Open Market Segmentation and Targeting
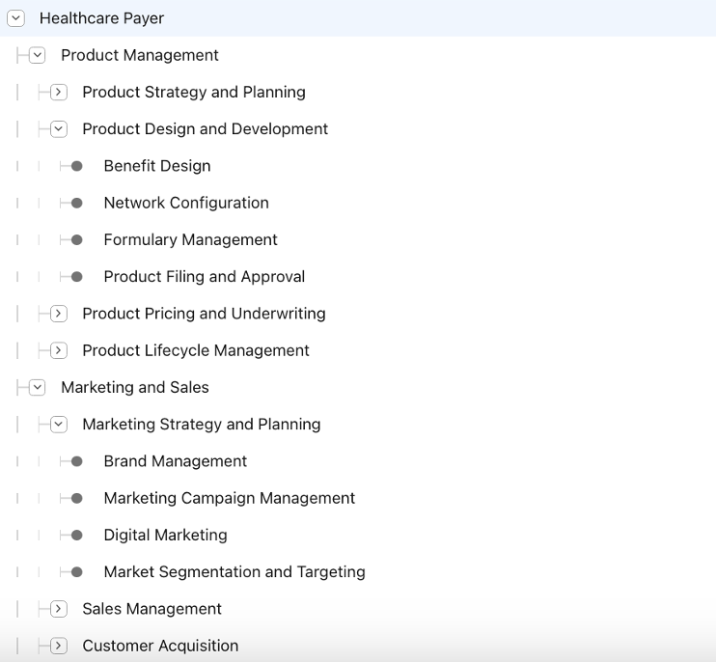716x662 pixels. [x=234, y=572]
